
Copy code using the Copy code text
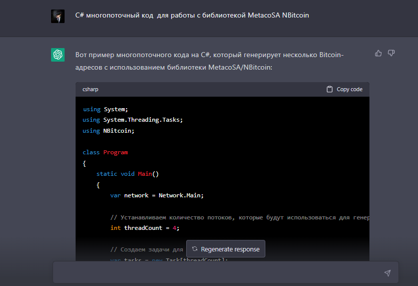(x=349, y=89)
